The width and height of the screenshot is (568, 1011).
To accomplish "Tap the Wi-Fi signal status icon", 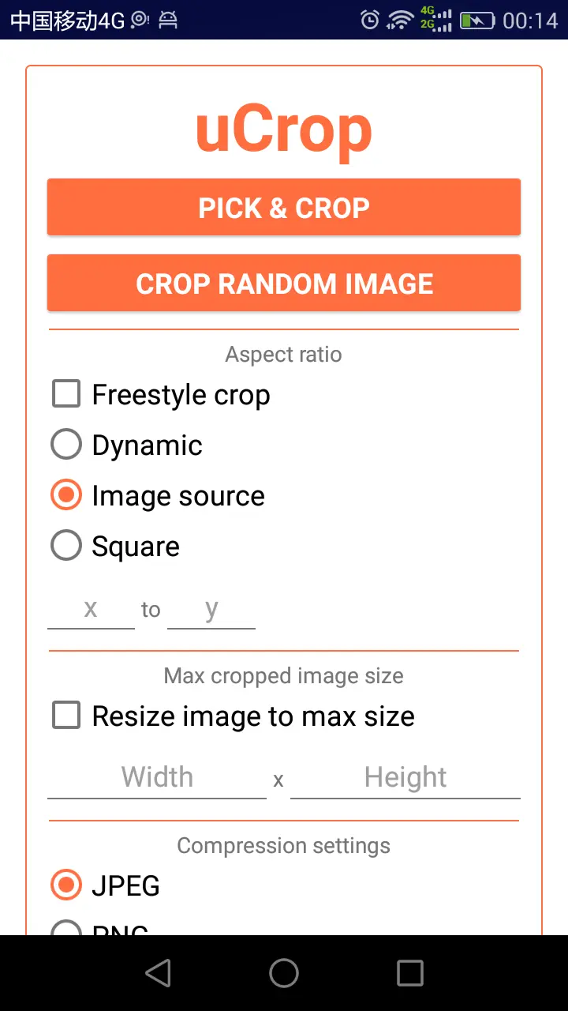I will click(x=401, y=20).
